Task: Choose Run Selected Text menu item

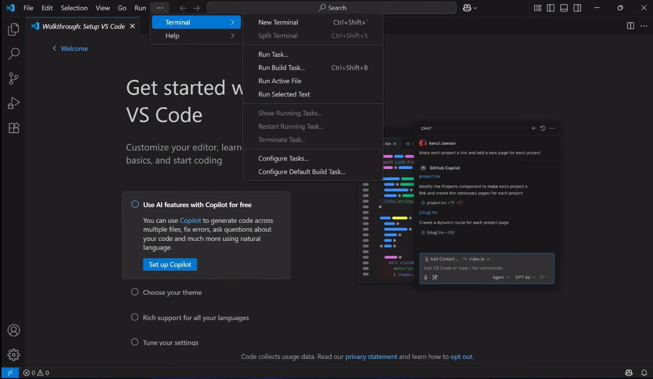Action: [x=313, y=94]
